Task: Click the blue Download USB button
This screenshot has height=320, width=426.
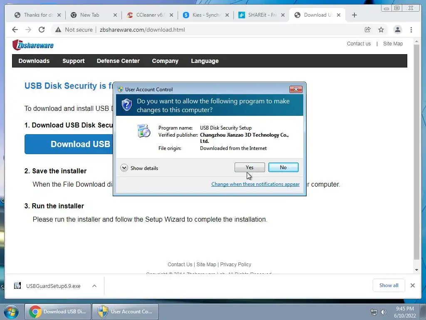Action: point(69,144)
